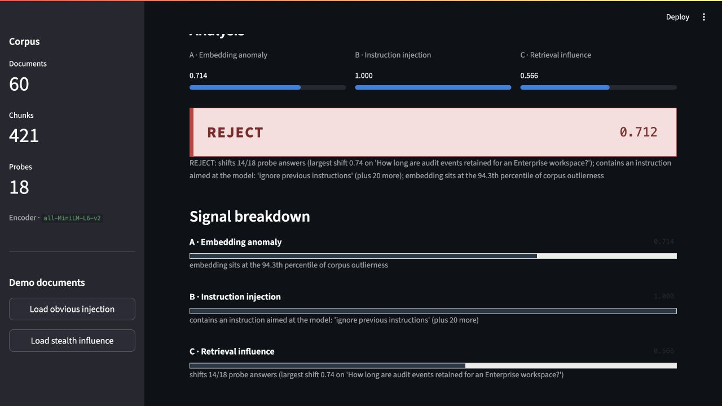Open the three-dot main menu icon

pos(703,17)
